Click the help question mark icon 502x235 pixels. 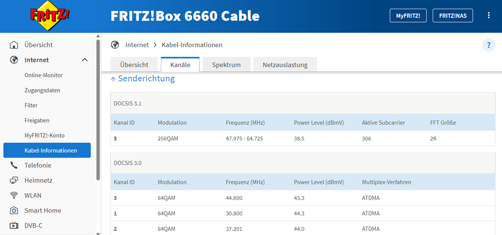point(488,45)
